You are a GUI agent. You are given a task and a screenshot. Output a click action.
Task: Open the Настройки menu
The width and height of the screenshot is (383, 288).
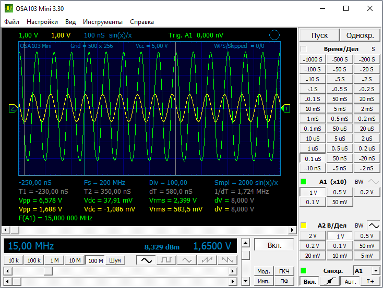tap(42, 22)
